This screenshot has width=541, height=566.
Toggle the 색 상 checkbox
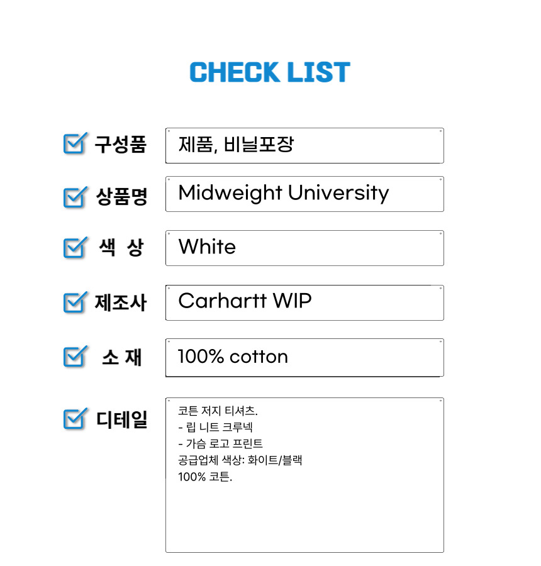pyautogui.click(x=73, y=248)
